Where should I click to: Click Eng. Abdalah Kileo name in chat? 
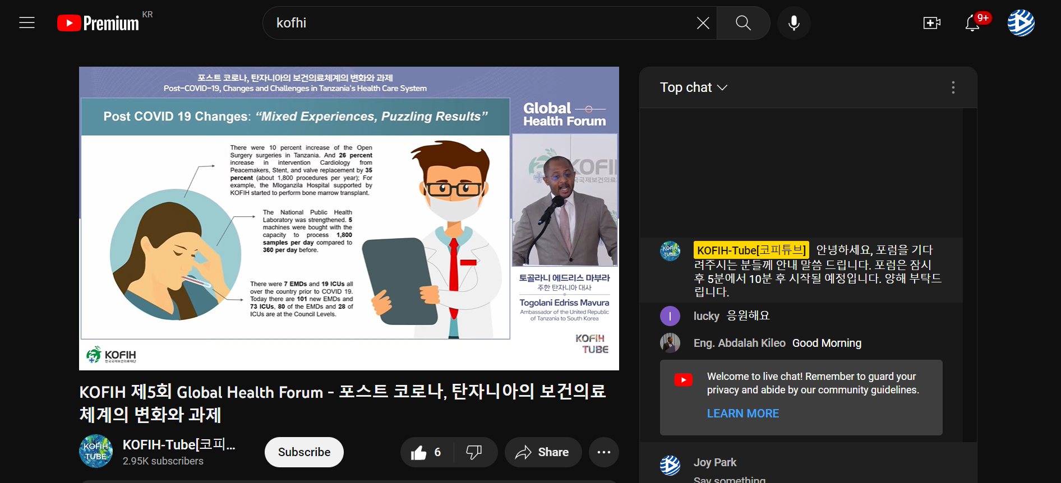click(x=739, y=343)
